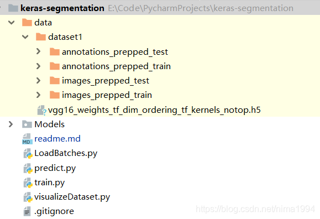Screen dimensions: 320x219
Task: Click the data folder icon
Action: (27, 23)
